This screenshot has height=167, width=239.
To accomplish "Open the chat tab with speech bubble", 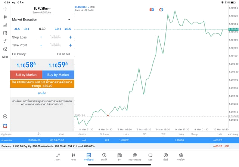I will pos(150,157).
